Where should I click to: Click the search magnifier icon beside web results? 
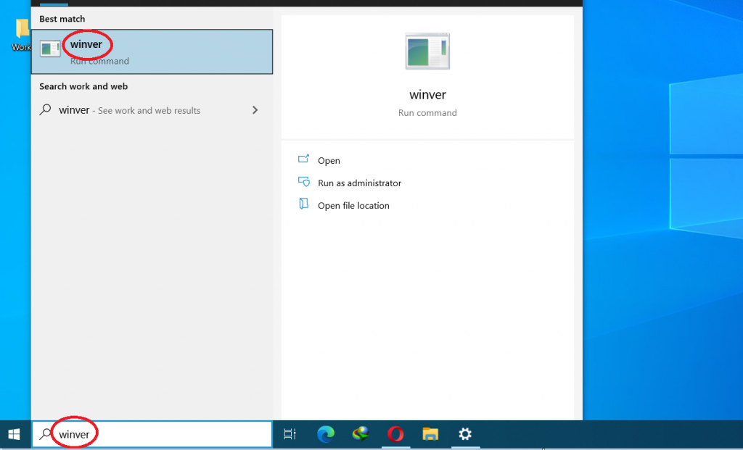point(45,109)
